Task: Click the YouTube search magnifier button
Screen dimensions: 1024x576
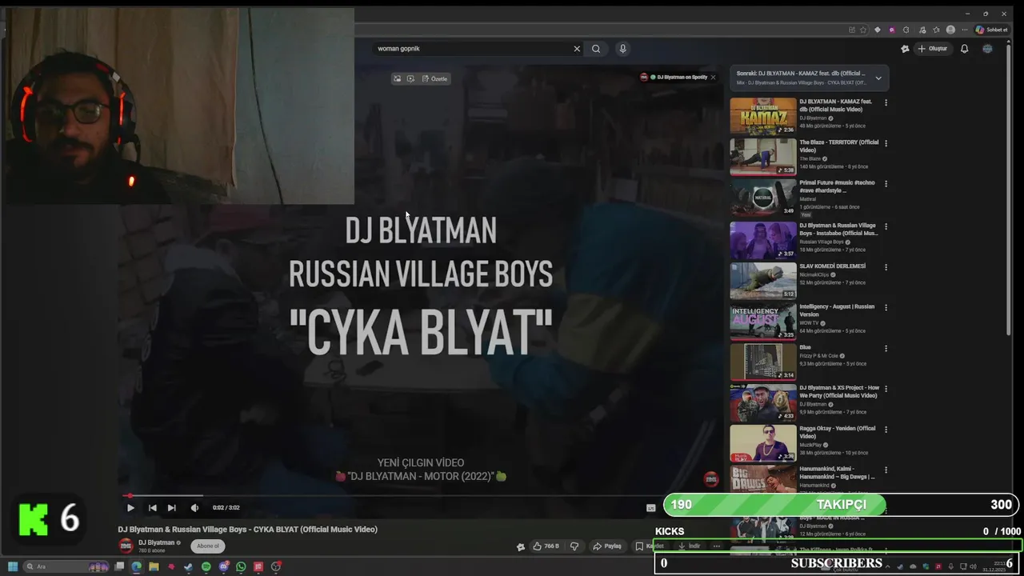Action: click(596, 49)
